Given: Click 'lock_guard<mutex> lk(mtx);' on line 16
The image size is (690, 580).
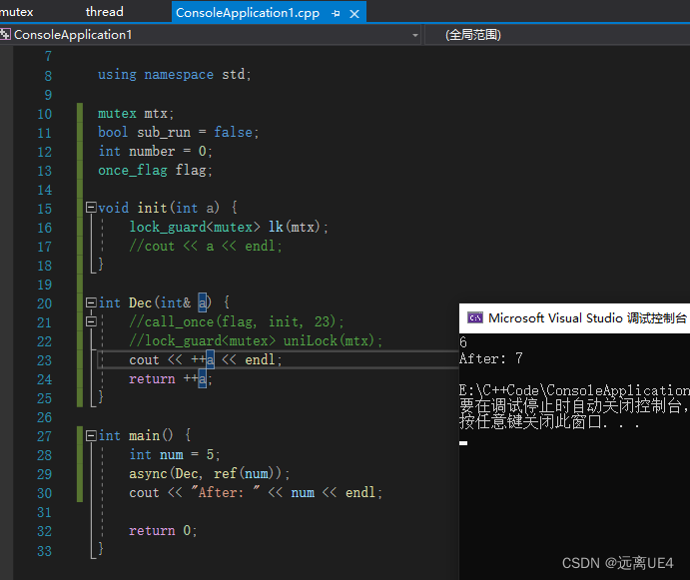Looking at the screenshot, I should 229,227.
